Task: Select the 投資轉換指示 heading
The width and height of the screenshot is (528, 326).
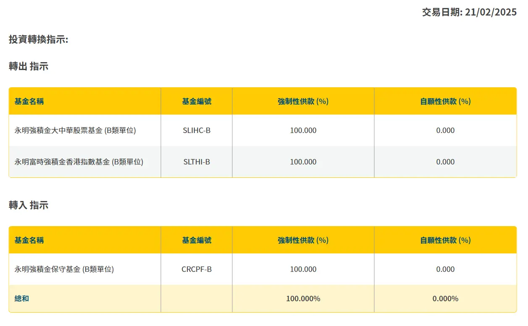Action: (x=38, y=39)
